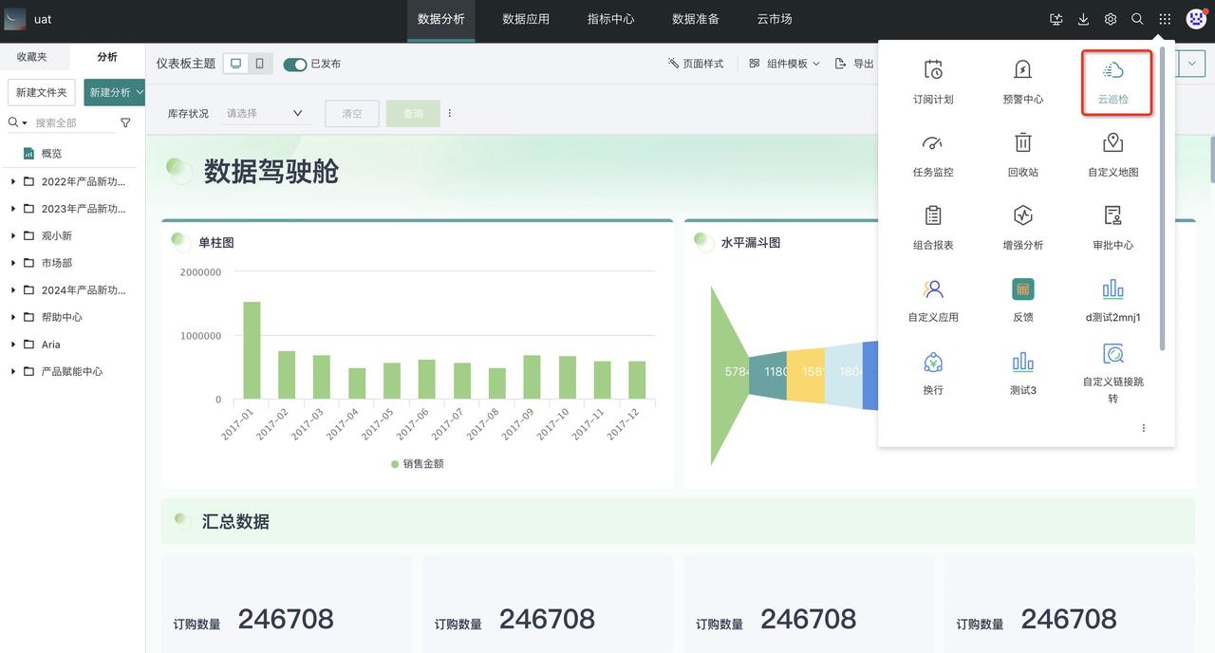Select desktop view for dashboard theme
Image resolution: width=1215 pixels, height=653 pixels.
click(236, 64)
